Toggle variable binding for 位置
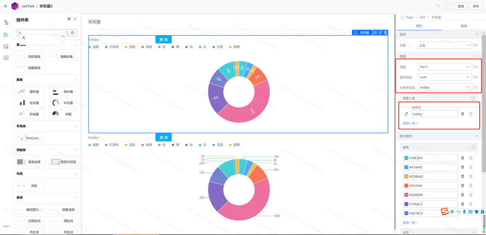This screenshot has height=235, width=486. tap(476, 45)
